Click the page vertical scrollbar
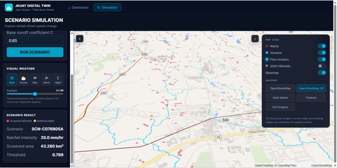Viewport: 337px width, 168px height. coord(335,83)
